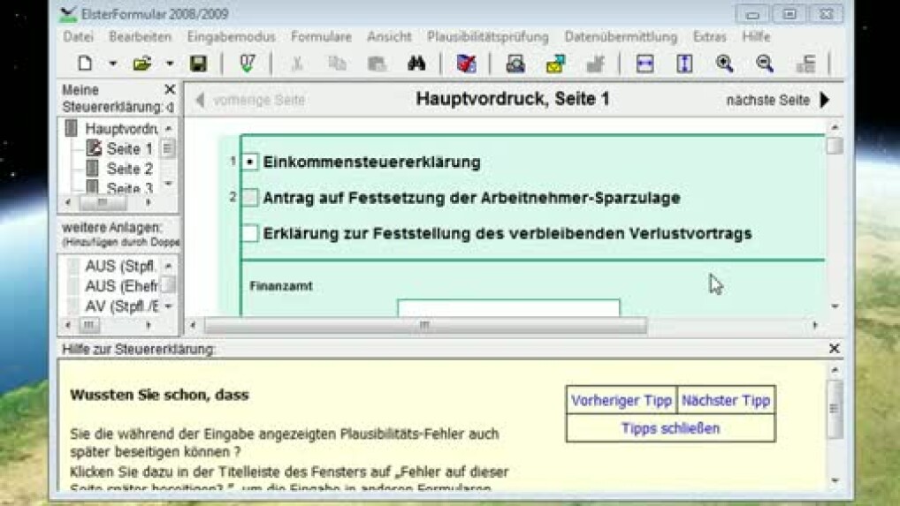Open the Datenübermittlung menu
The height and width of the screenshot is (506, 900).
click(621, 37)
